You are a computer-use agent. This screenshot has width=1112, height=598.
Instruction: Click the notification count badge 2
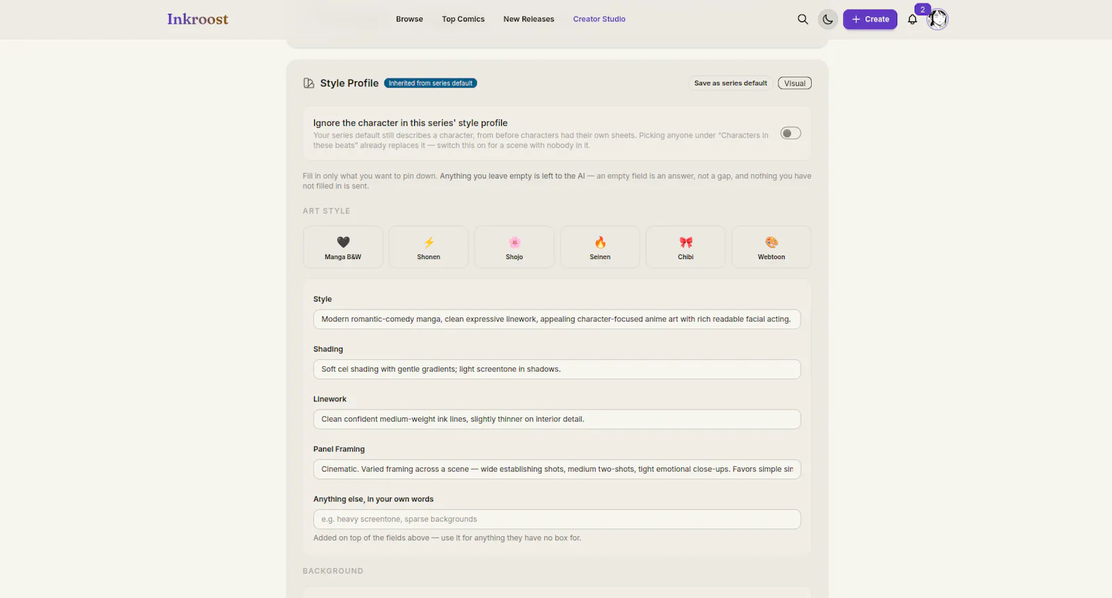[x=922, y=10]
